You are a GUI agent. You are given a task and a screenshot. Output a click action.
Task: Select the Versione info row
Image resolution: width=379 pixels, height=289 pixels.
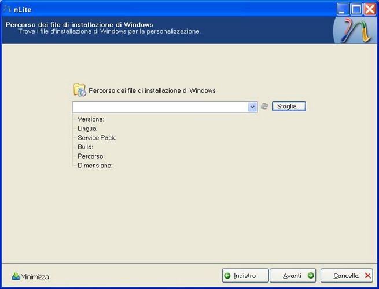(x=91, y=119)
